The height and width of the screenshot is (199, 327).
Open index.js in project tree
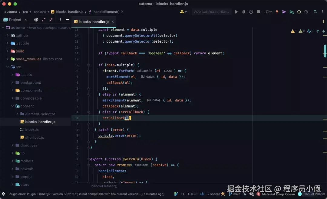[32, 130]
